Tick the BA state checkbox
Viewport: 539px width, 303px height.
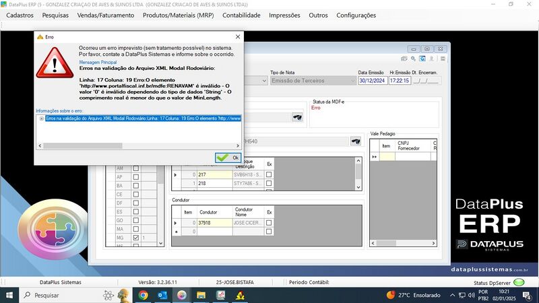coord(136,186)
